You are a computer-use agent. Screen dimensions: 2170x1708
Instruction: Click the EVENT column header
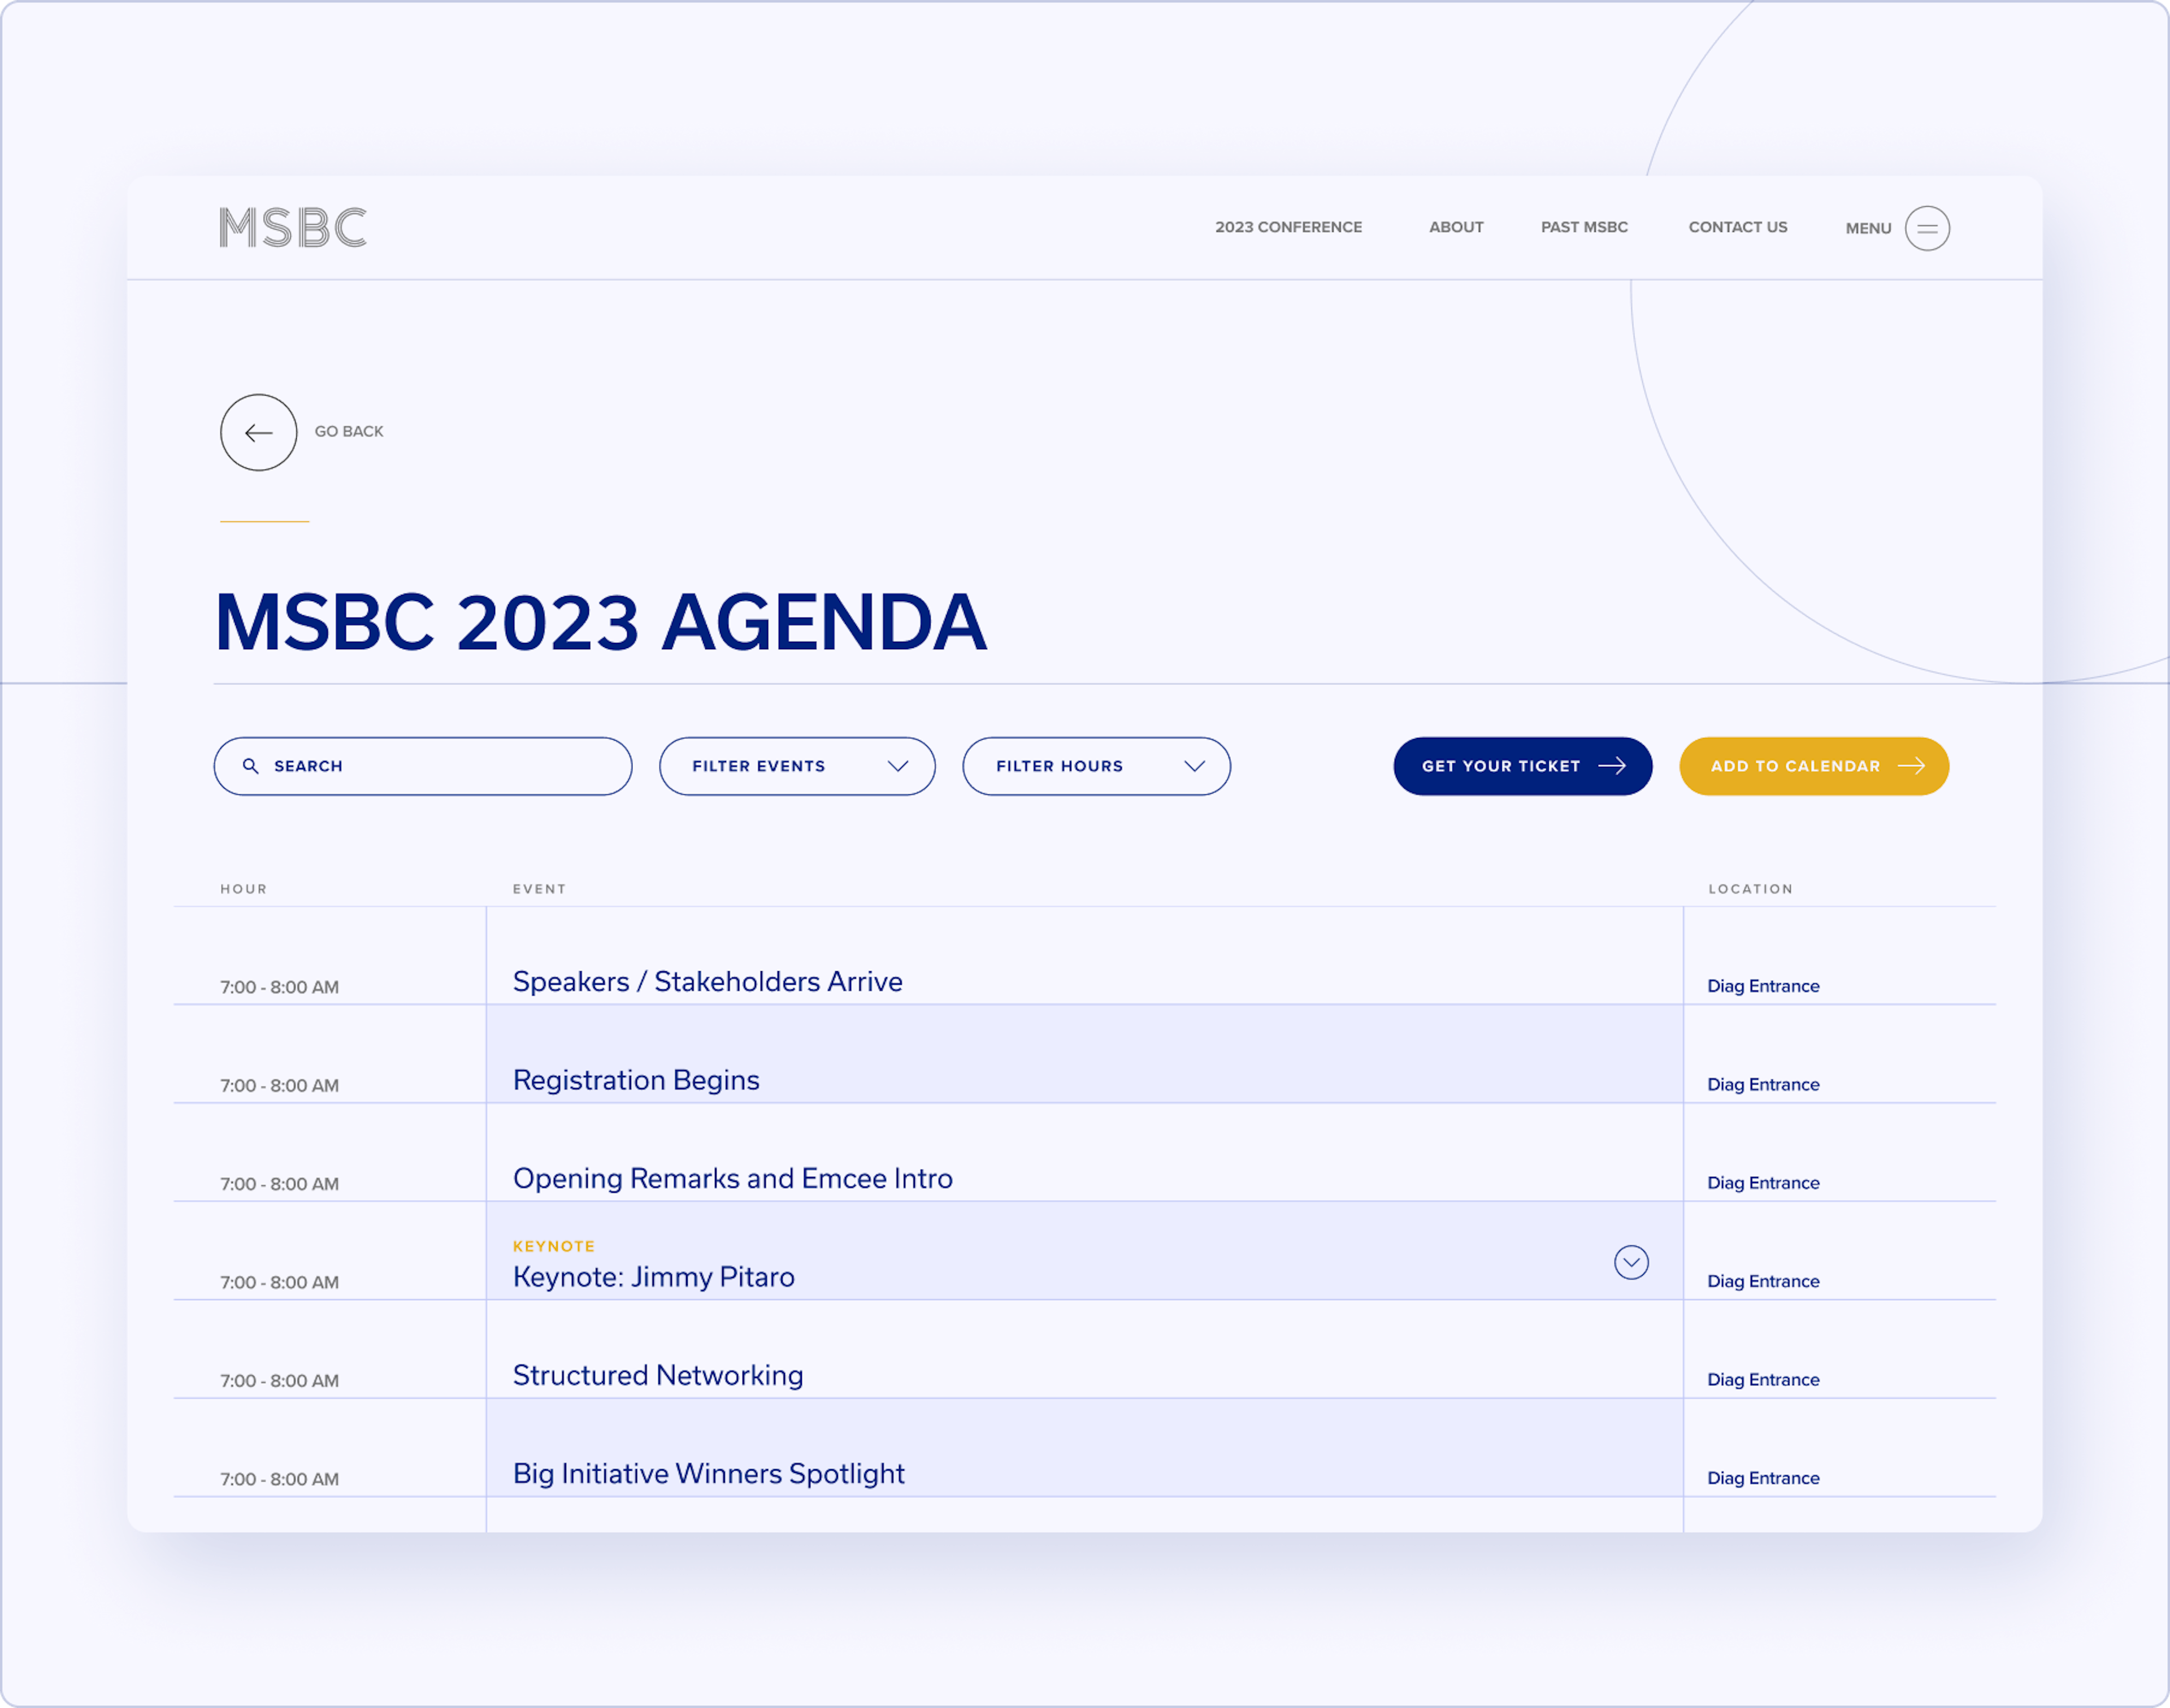coord(539,889)
